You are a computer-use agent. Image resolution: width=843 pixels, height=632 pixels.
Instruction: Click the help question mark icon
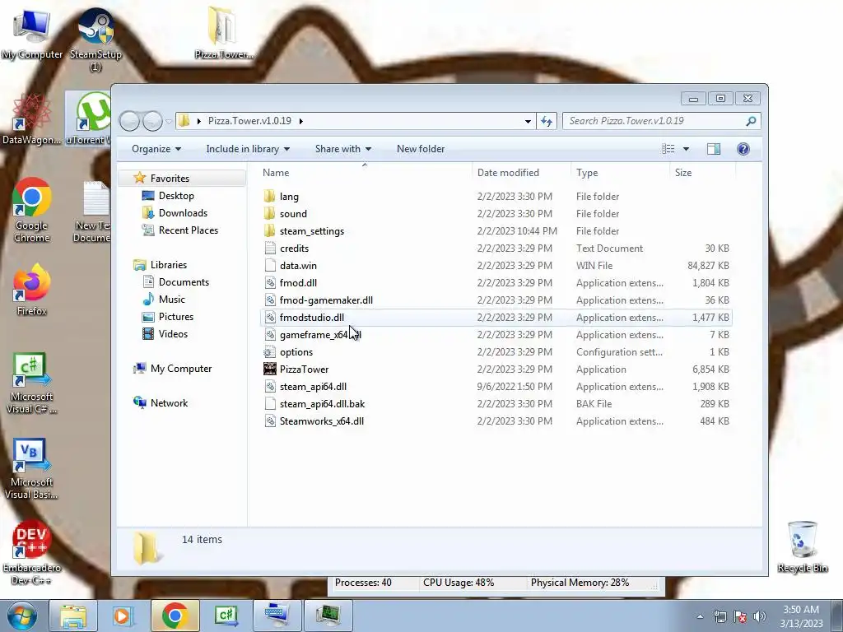(743, 149)
